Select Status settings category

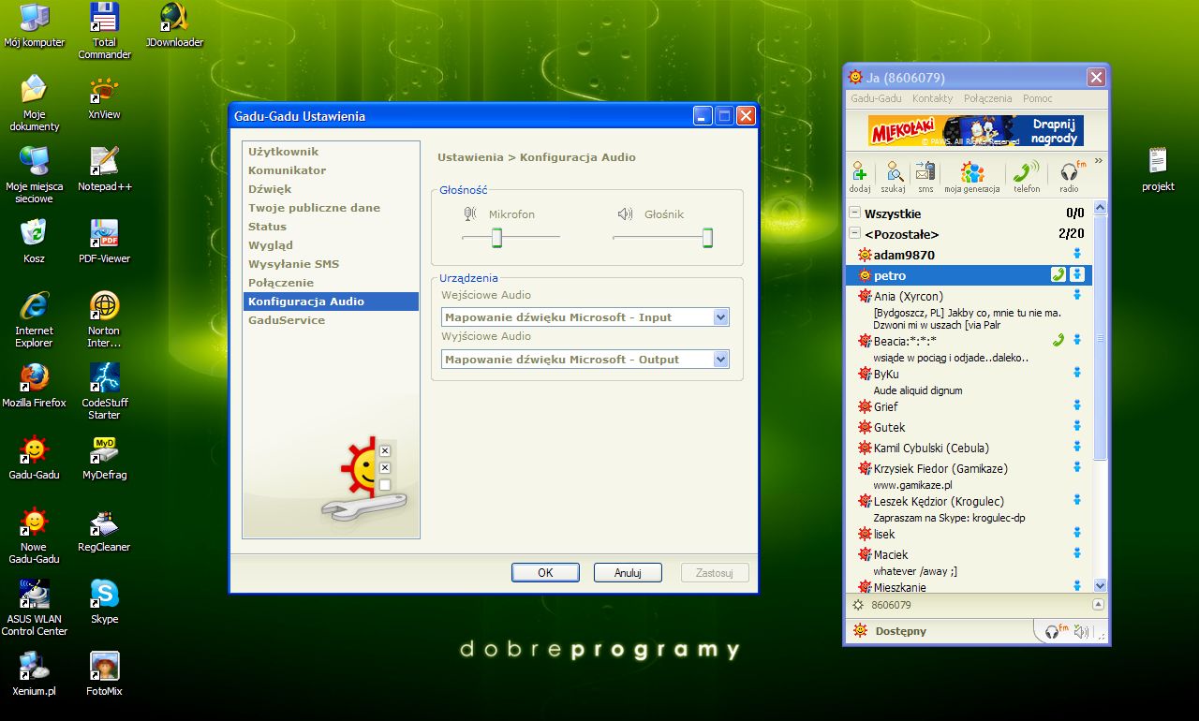331,227
